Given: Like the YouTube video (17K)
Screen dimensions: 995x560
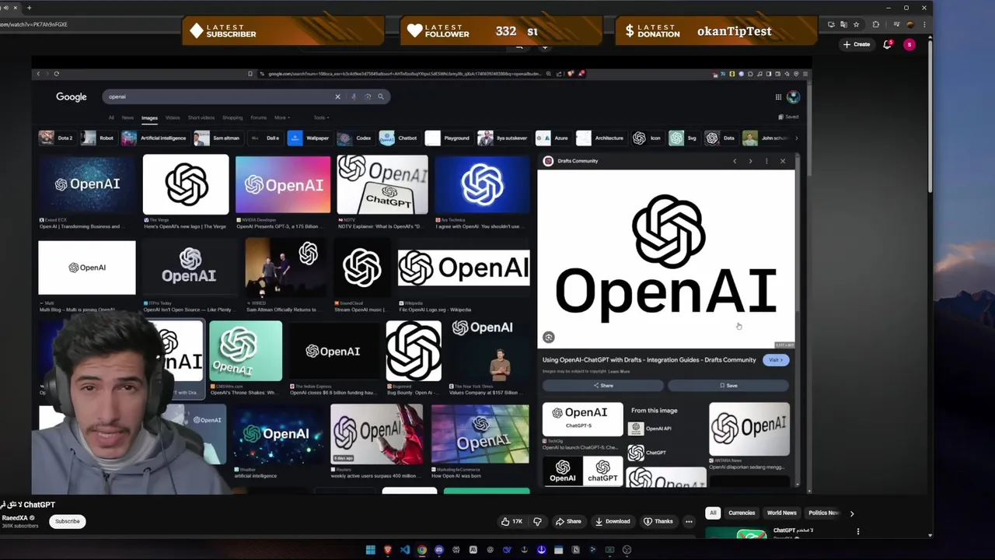Looking at the screenshot, I should tap(511, 521).
